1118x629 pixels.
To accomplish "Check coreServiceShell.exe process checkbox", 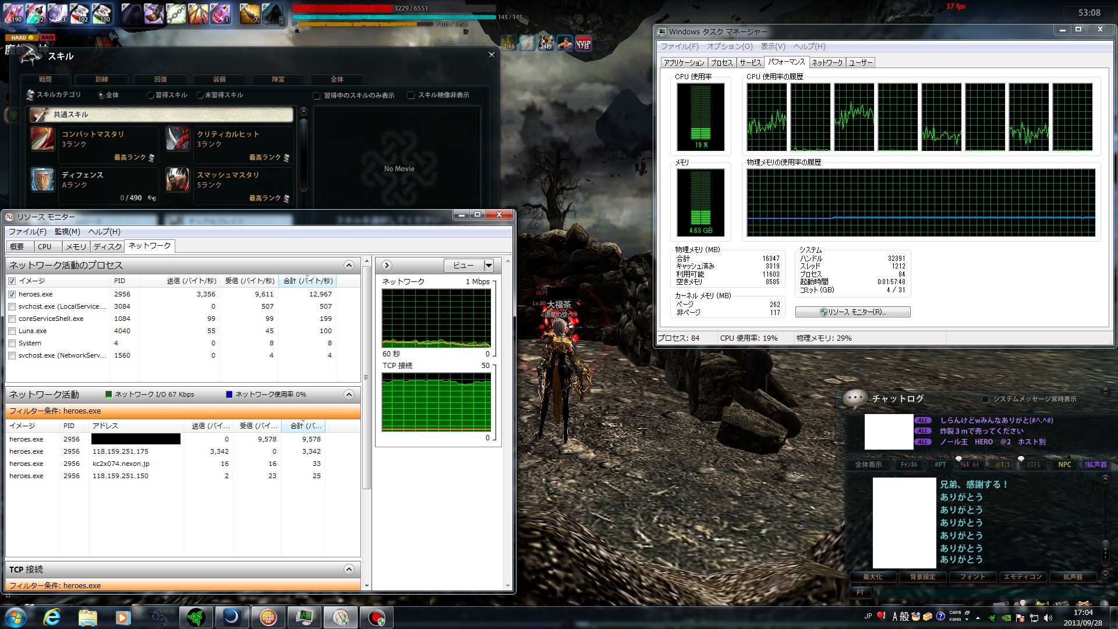I will click(x=12, y=319).
